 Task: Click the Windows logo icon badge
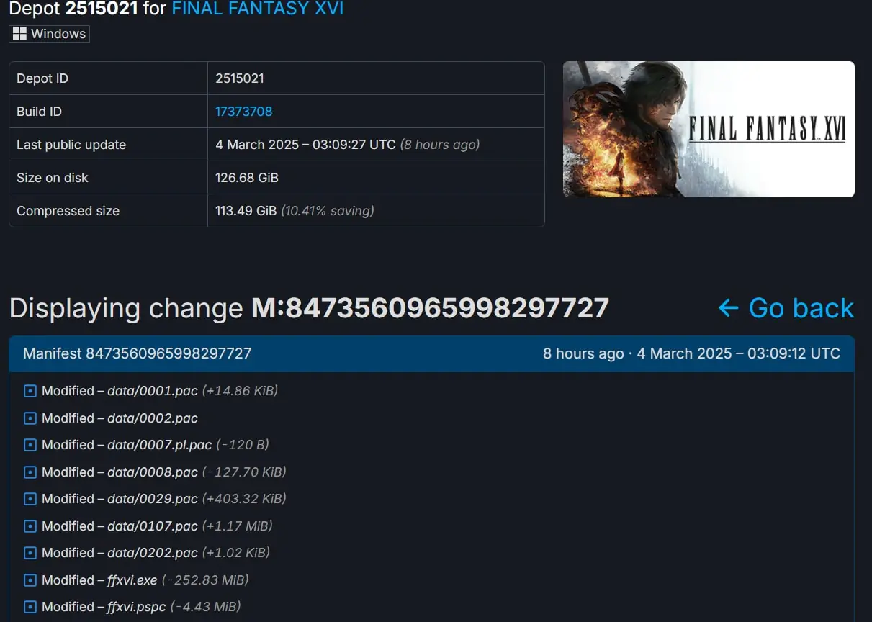(x=20, y=34)
